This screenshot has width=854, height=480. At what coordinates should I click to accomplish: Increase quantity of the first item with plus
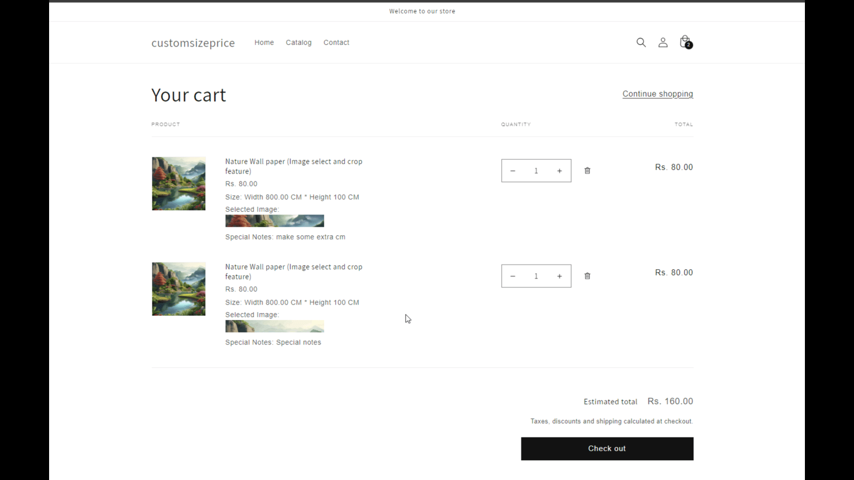point(559,171)
